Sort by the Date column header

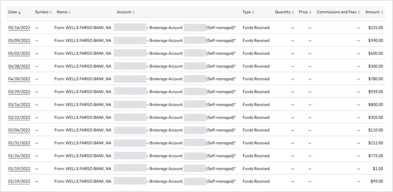14,12
